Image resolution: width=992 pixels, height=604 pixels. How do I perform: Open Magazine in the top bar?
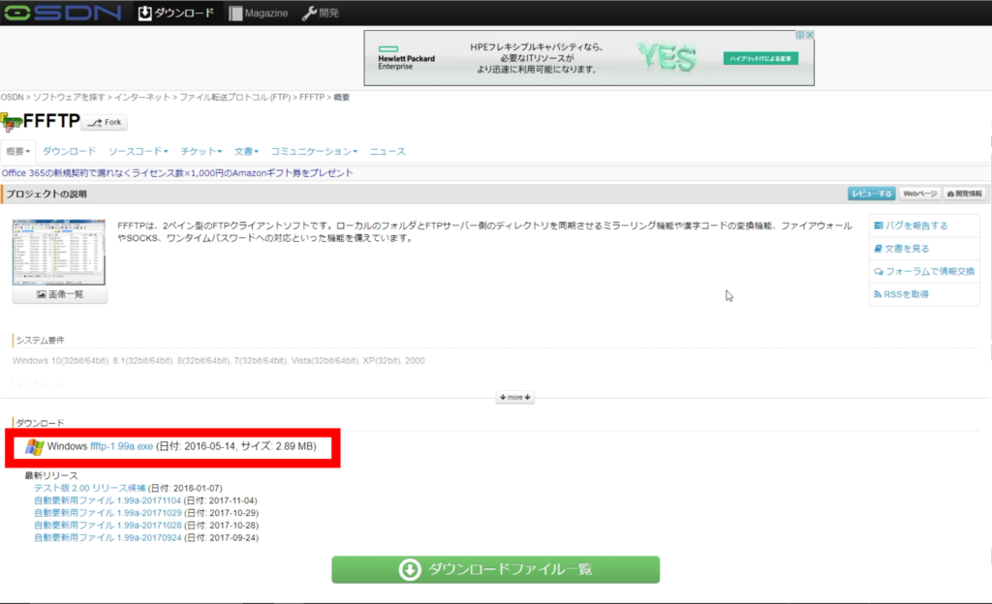point(258,13)
